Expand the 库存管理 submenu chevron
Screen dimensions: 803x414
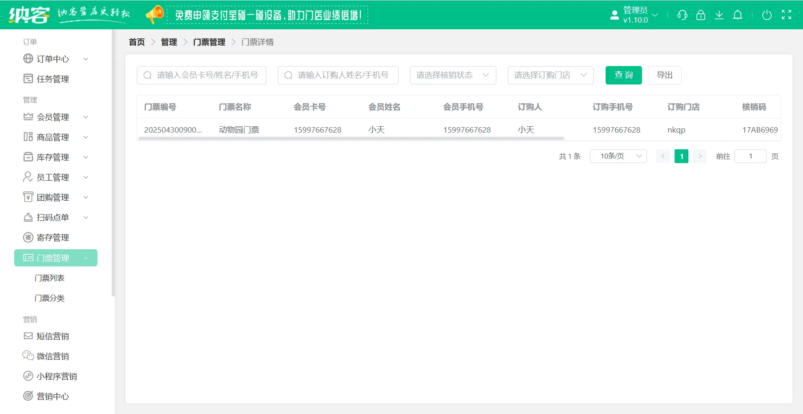86,157
